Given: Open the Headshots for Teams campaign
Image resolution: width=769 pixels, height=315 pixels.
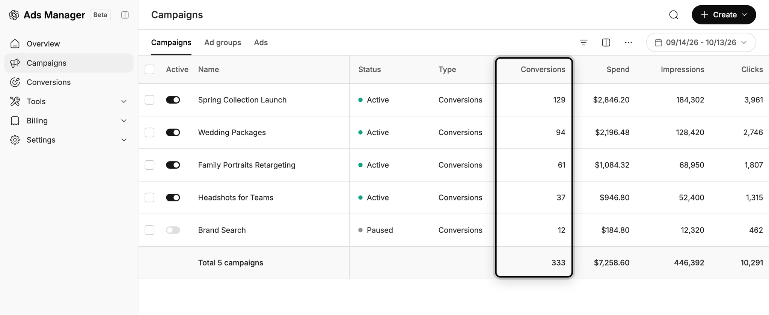Looking at the screenshot, I should pyautogui.click(x=236, y=197).
